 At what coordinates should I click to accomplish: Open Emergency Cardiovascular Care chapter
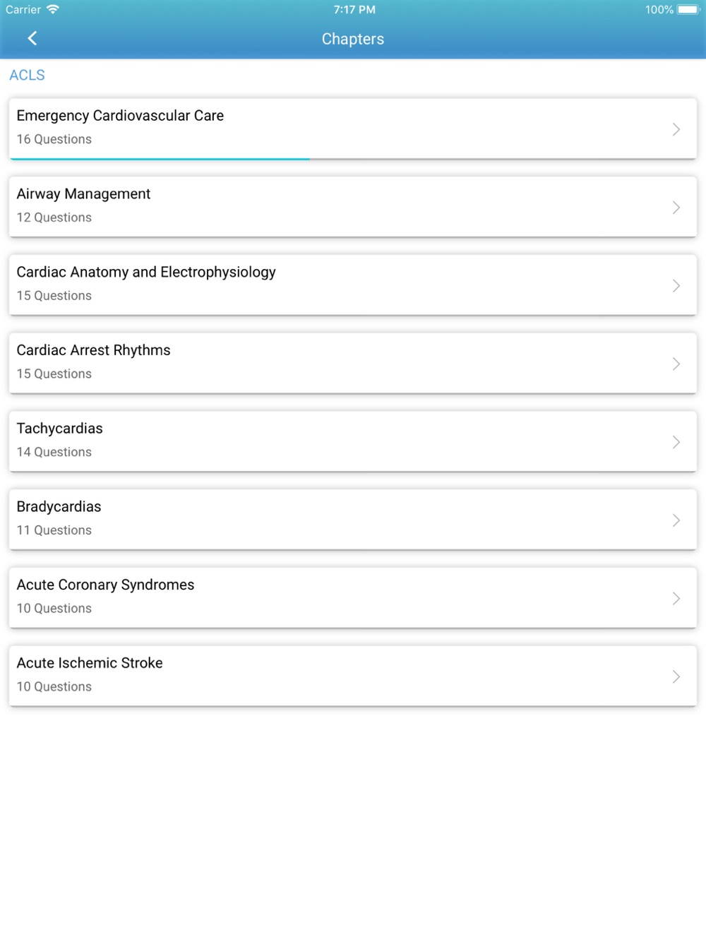[x=353, y=129]
